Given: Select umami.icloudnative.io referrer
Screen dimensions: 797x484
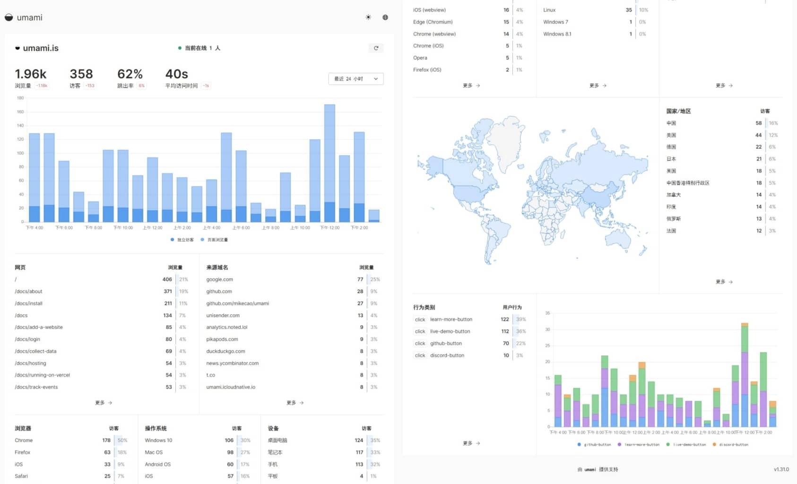Looking at the screenshot, I should pyautogui.click(x=294, y=387).
